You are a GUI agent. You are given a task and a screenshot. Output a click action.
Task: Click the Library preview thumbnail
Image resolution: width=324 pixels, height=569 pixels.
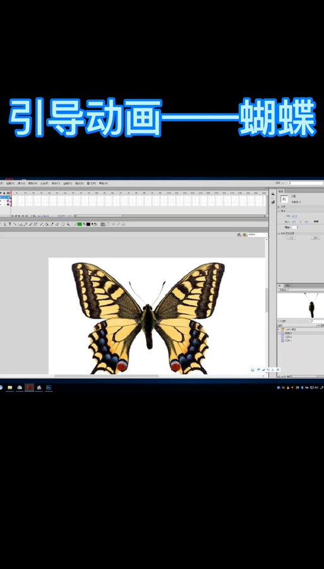(301, 306)
